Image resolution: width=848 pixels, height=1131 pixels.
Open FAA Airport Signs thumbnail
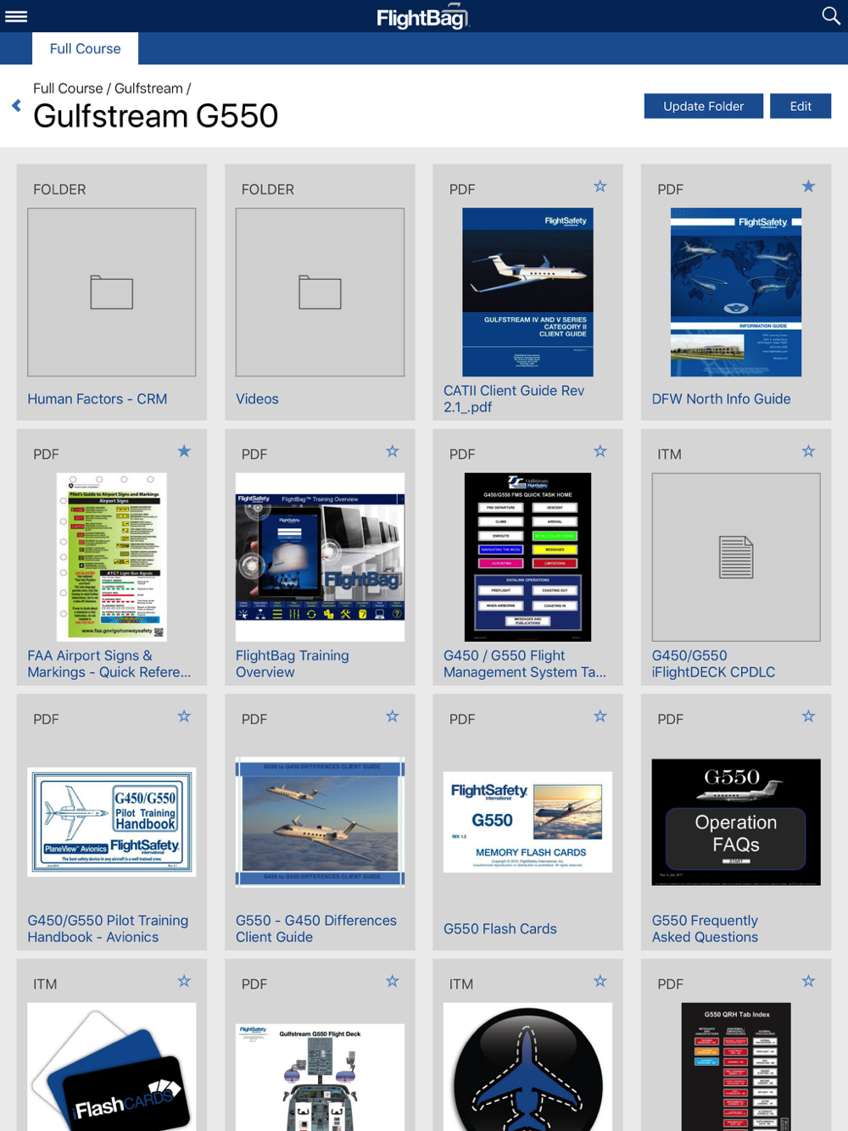112,557
